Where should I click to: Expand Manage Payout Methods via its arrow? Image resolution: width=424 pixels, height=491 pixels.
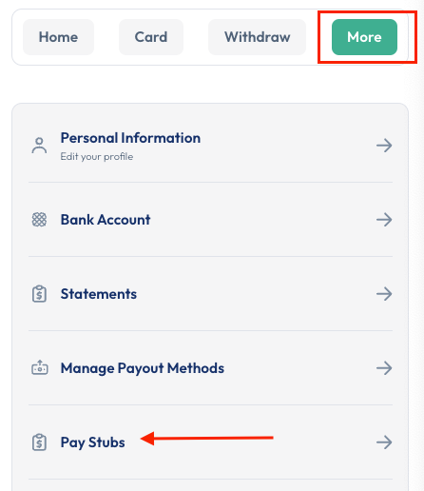pyautogui.click(x=384, y=368)
